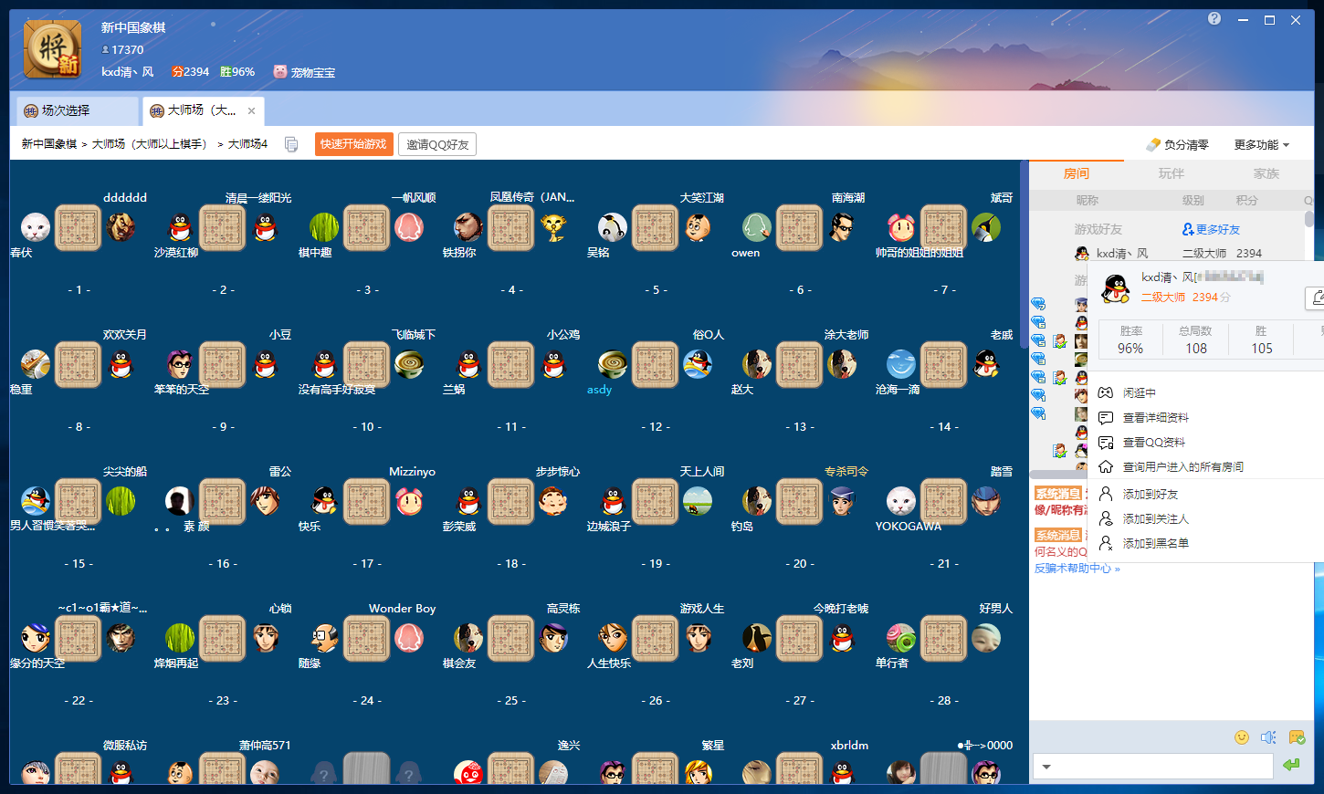
Task: Click the player list vertical scrollbar
Action: 1308,219
